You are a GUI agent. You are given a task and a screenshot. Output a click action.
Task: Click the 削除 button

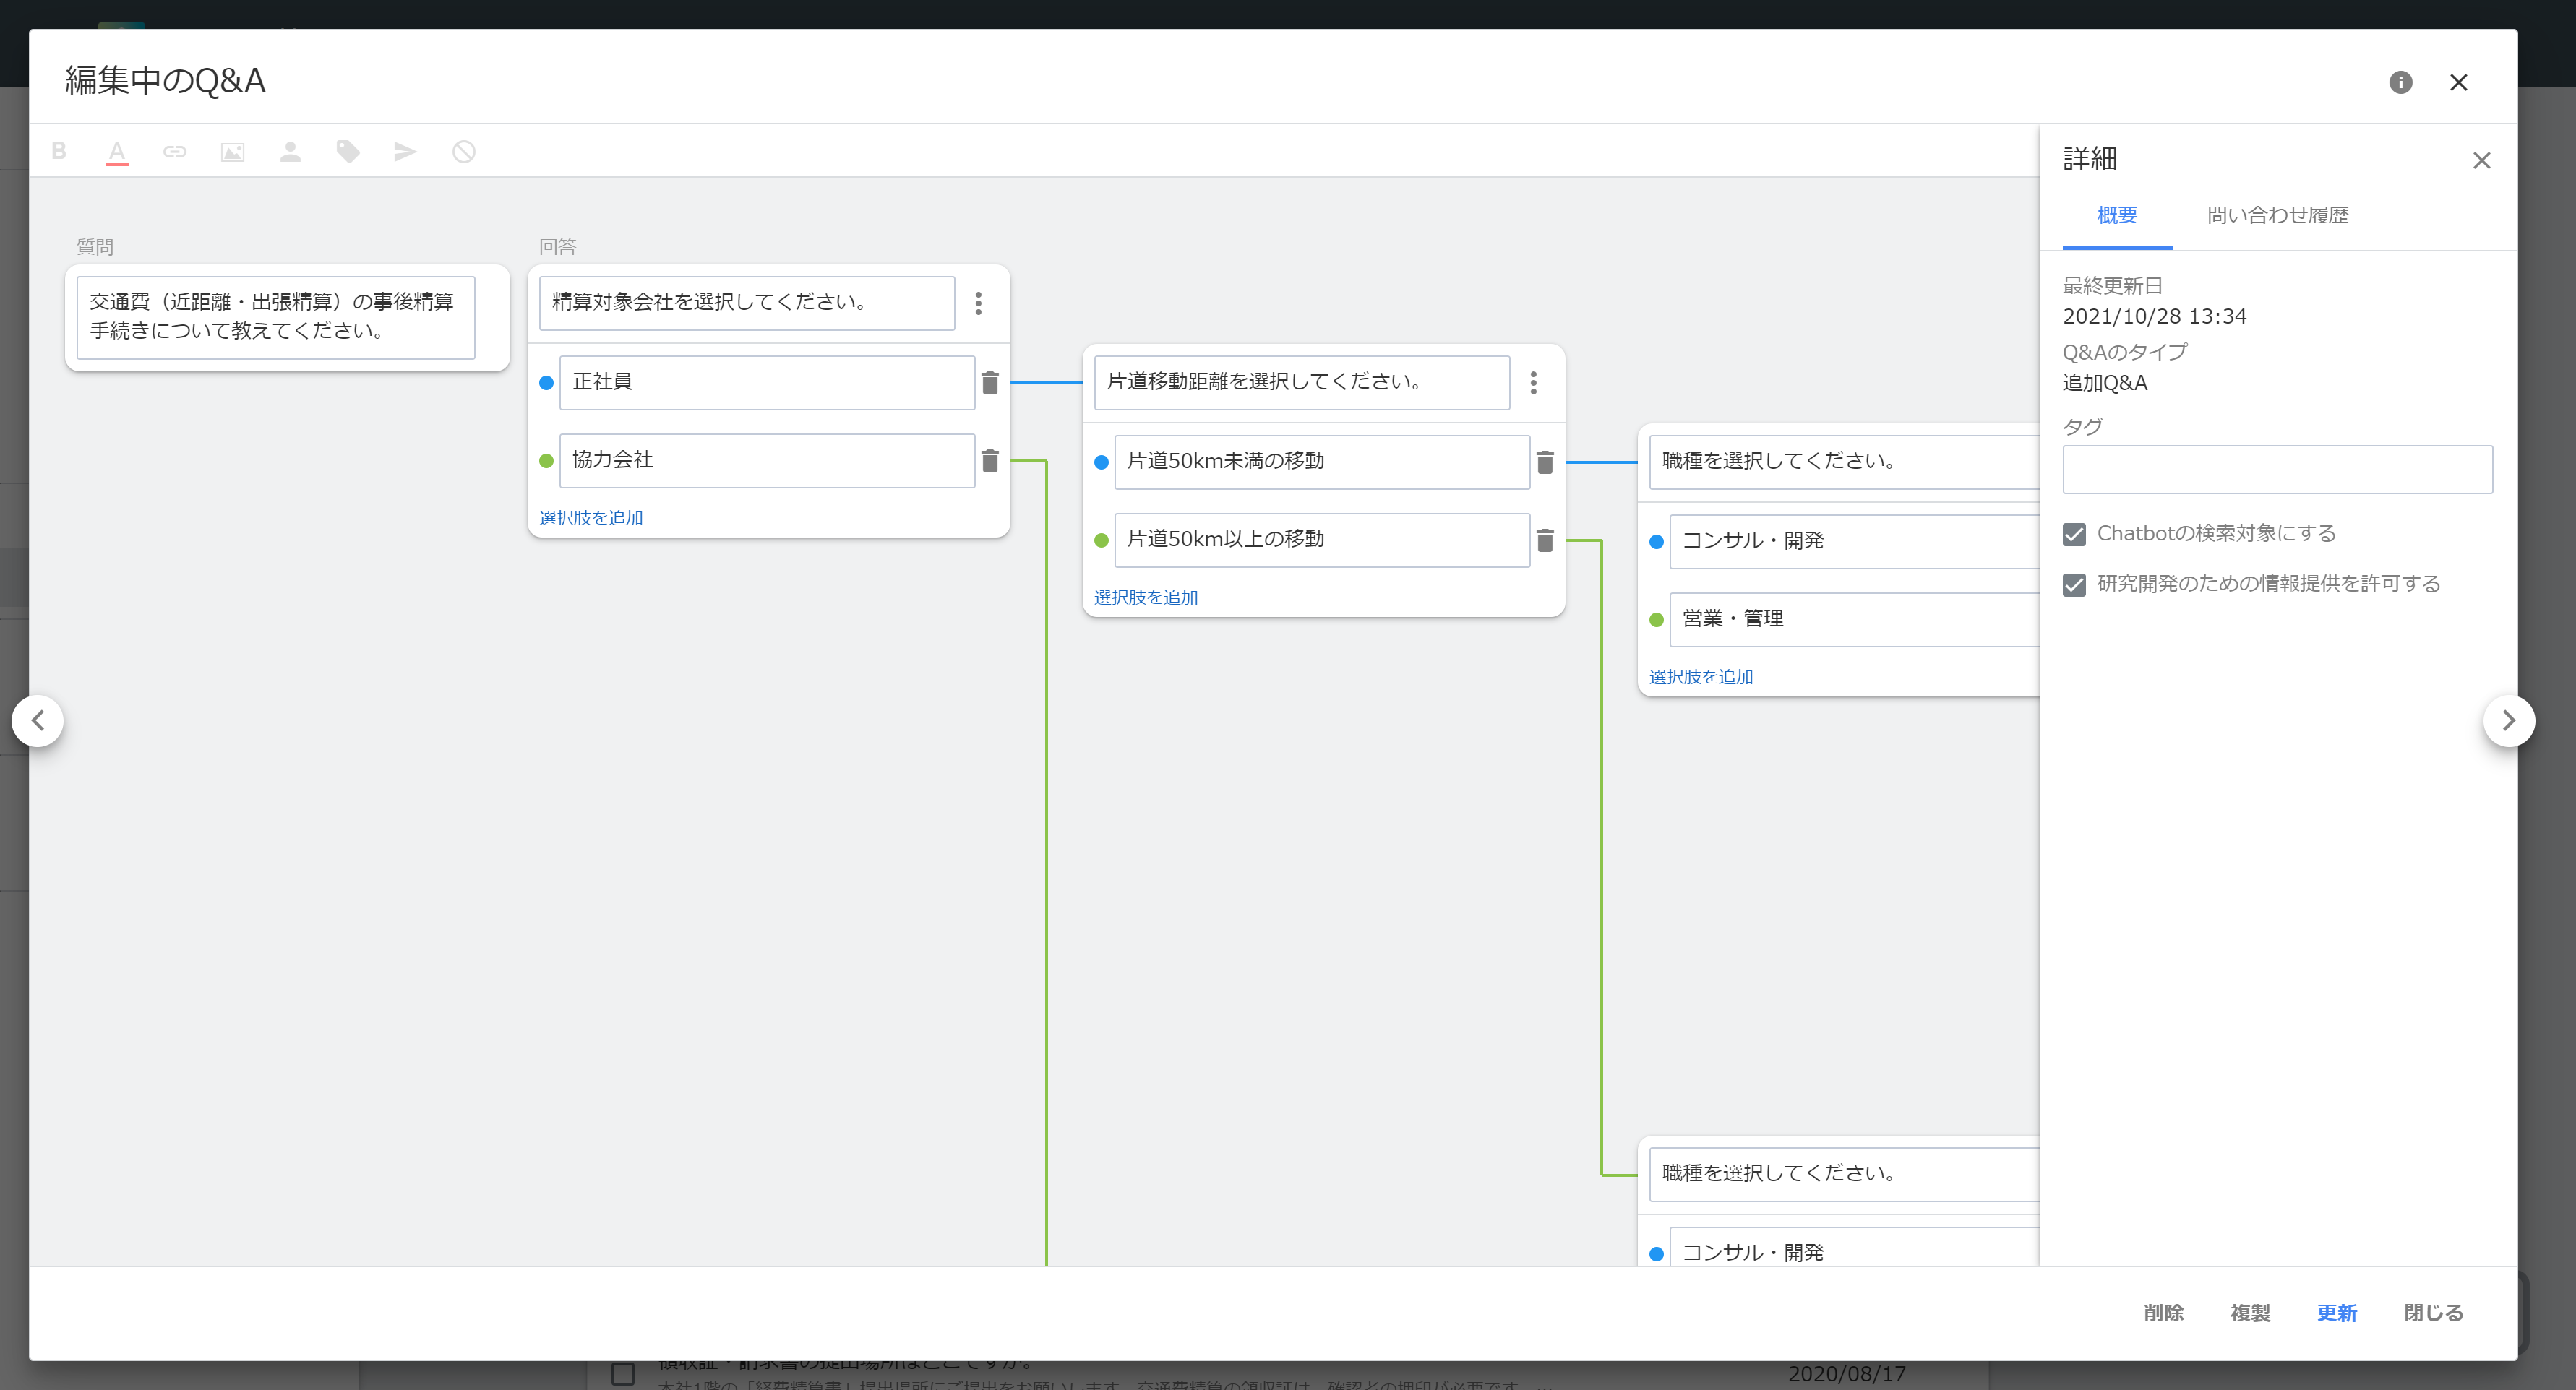[x=2163, y=1312]
